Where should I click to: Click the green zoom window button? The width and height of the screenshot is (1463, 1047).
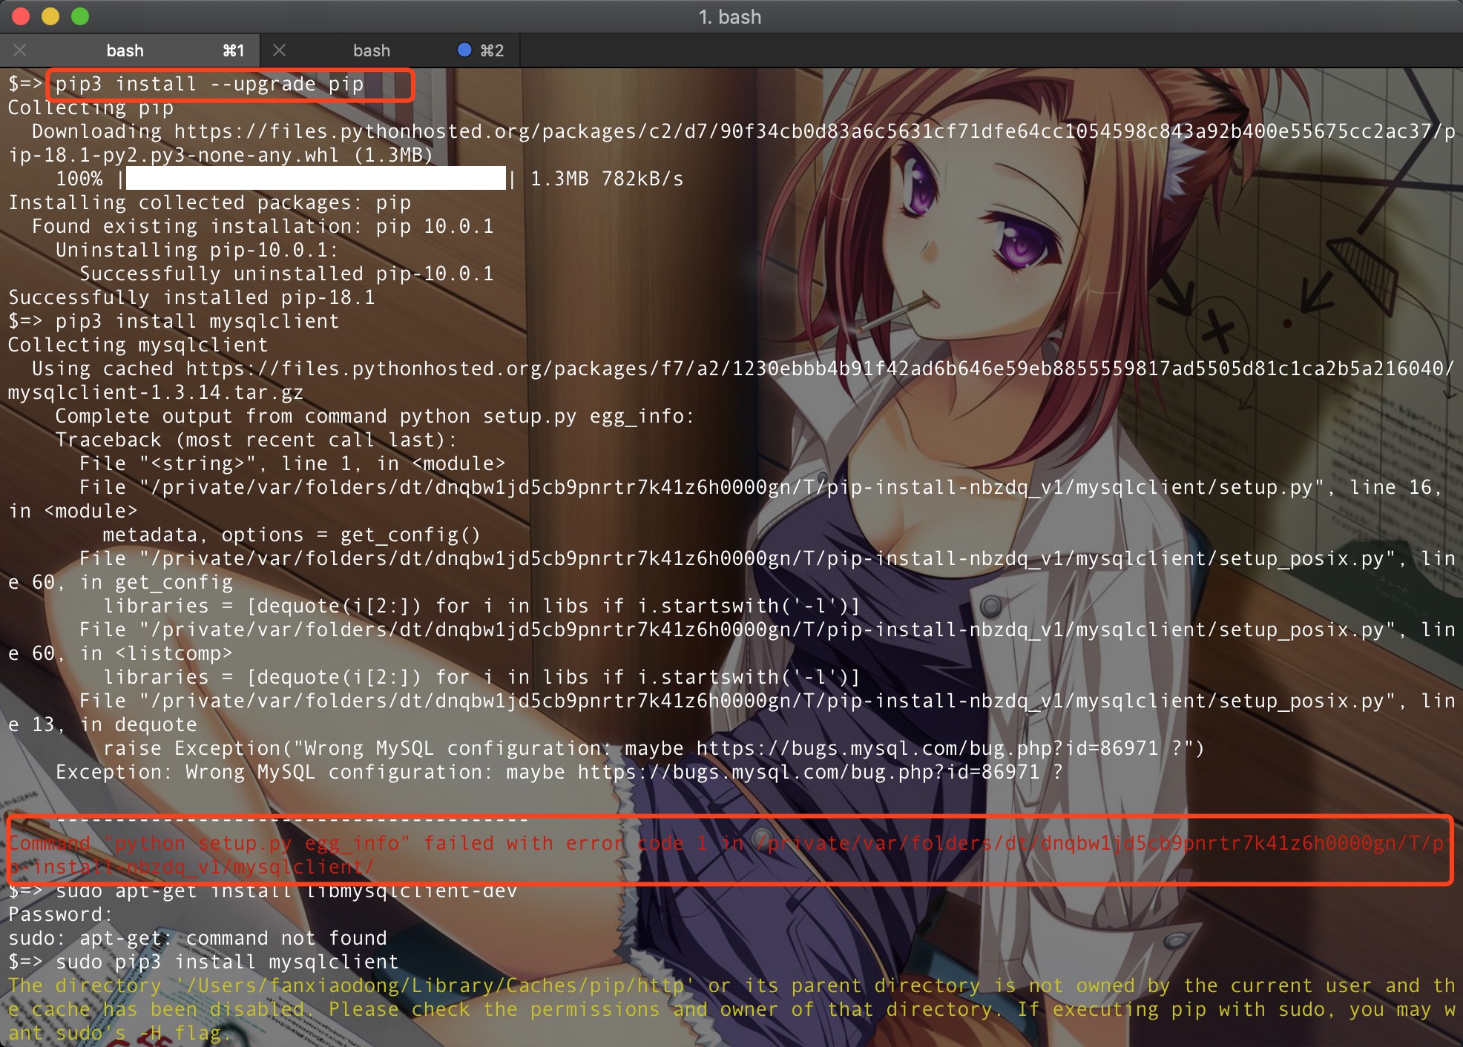tap(80, 16)
